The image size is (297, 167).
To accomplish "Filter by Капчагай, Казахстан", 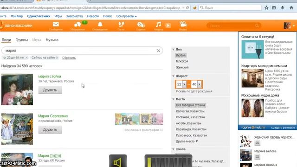I will tap(190, 111).
